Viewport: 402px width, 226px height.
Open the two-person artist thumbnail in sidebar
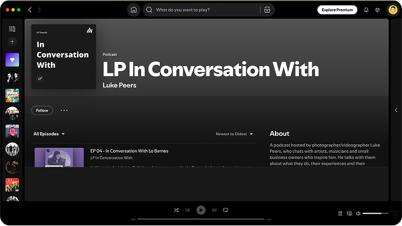[12, 78]
